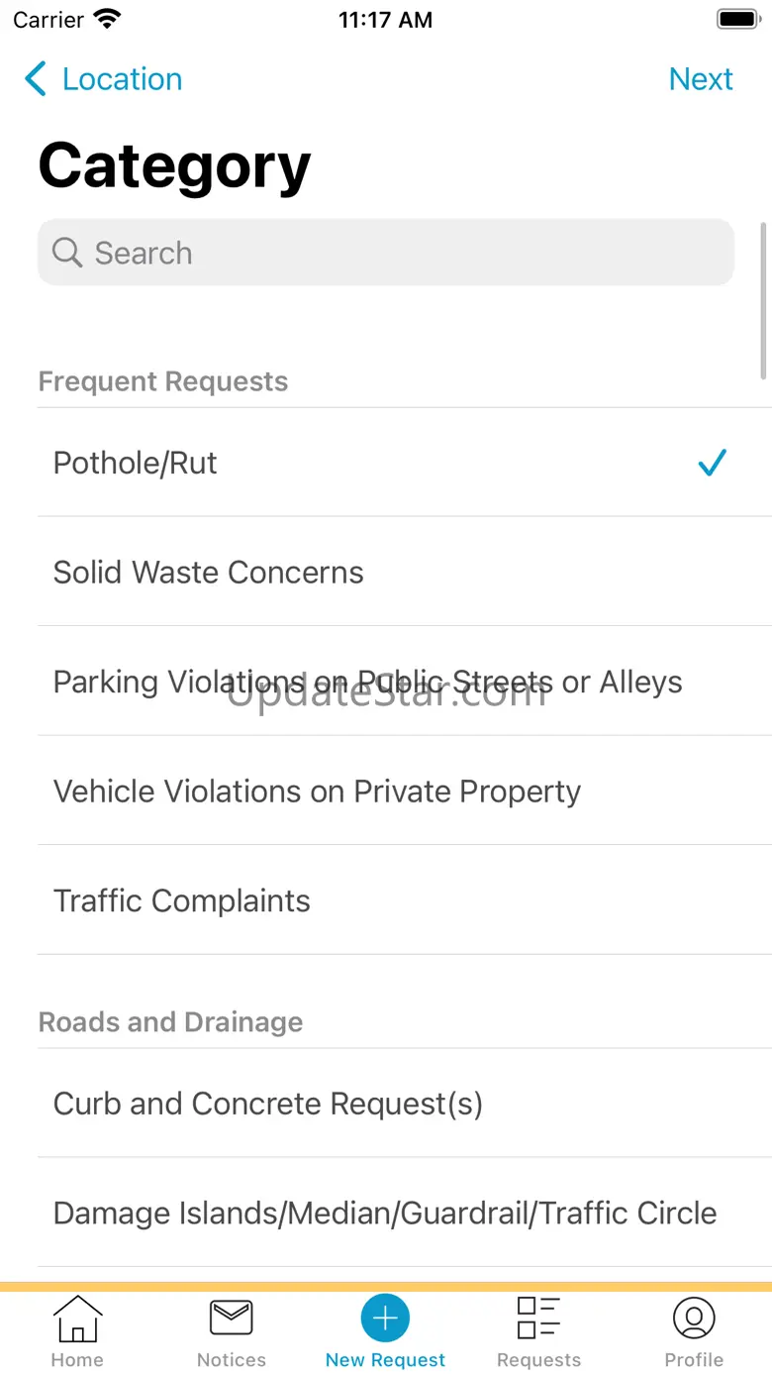Choose Traffic Complaints category
772x1374 pixels.
(x=182, y=900)
